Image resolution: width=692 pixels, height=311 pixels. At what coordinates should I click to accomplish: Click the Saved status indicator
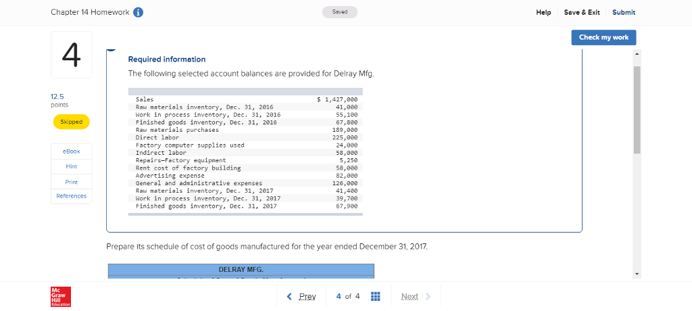point(339,12)
